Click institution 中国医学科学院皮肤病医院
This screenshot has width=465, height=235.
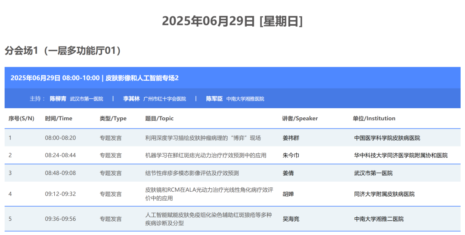coord(387,138)
